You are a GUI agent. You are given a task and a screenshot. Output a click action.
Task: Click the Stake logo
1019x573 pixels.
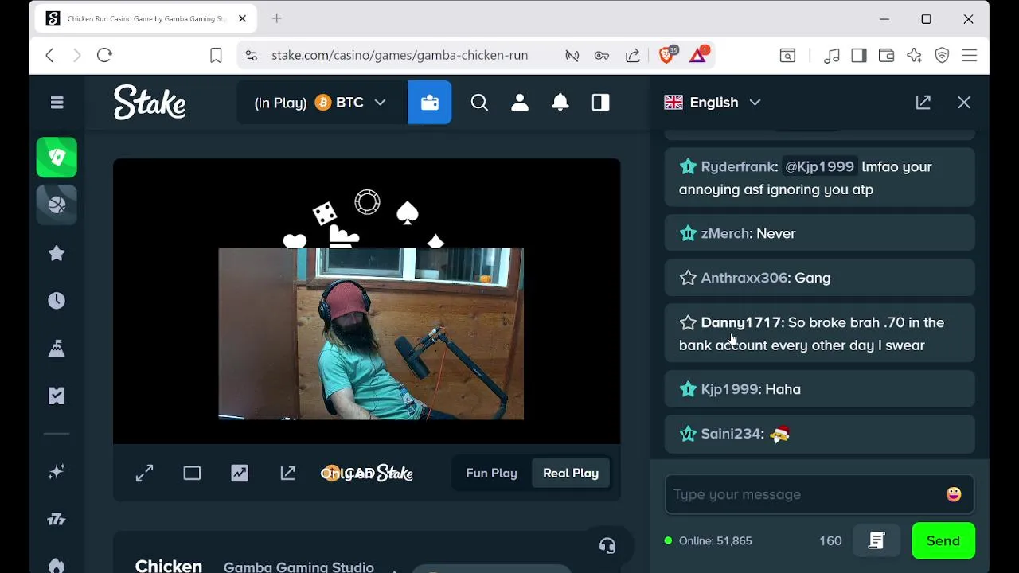pyautogui.click(x=150, y=103)
